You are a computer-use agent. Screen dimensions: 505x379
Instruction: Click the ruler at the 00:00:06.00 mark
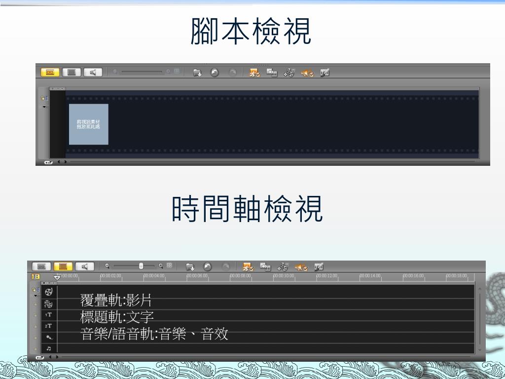[x=197, y=276]
